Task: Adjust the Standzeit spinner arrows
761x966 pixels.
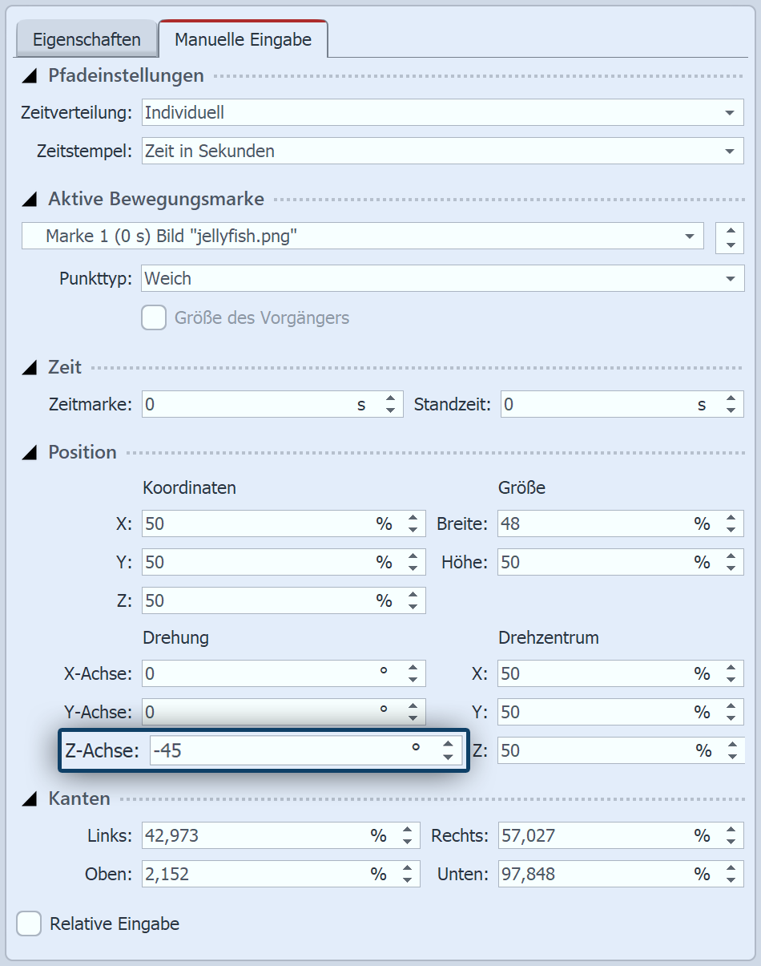Action: click(x=730, y=405)
